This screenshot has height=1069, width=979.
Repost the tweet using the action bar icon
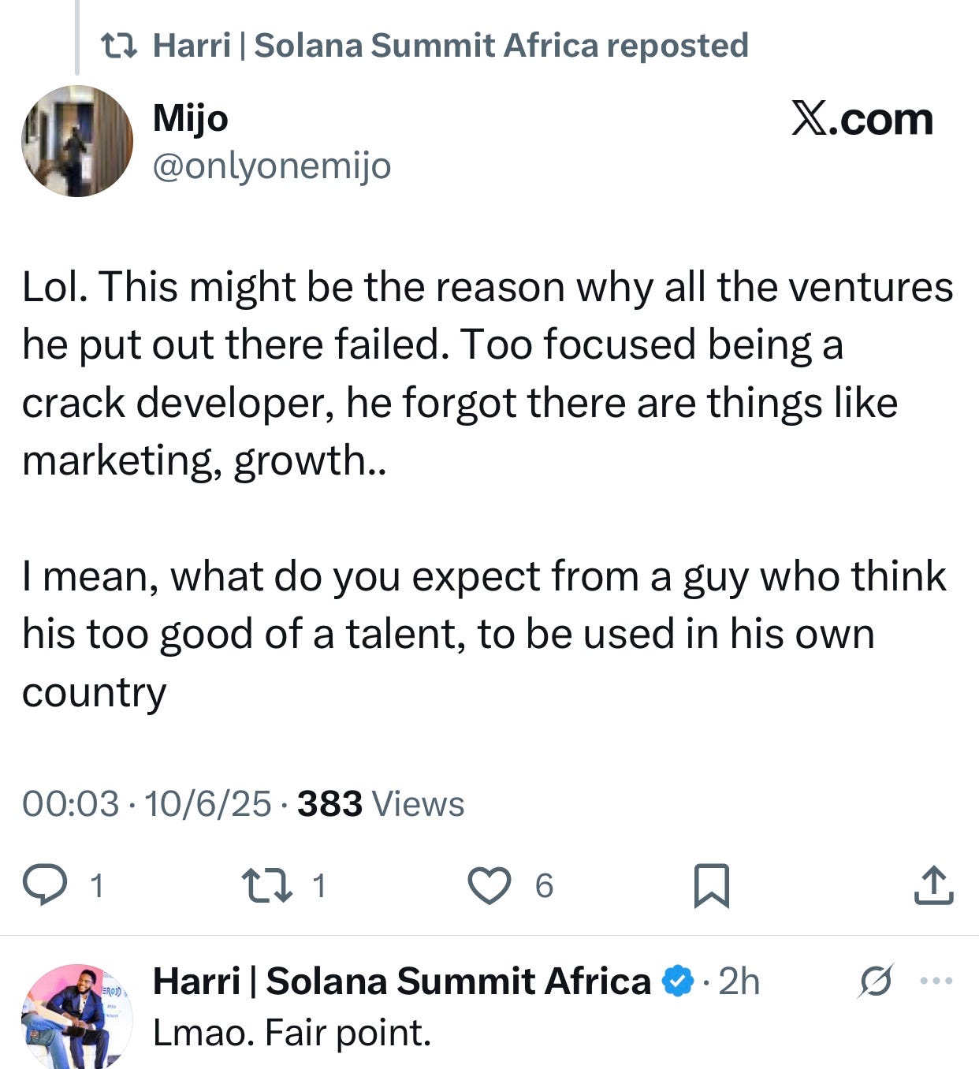pyautogui.click(x=267, y=885)
